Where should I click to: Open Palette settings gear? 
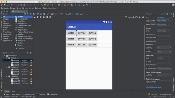(28, 14)
